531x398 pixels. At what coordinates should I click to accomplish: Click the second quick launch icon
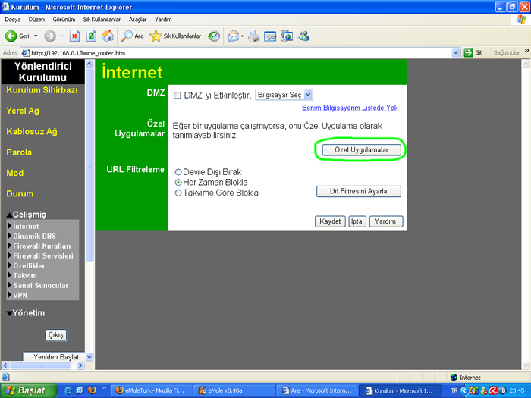pyautogui.click(x=80, y=390)
